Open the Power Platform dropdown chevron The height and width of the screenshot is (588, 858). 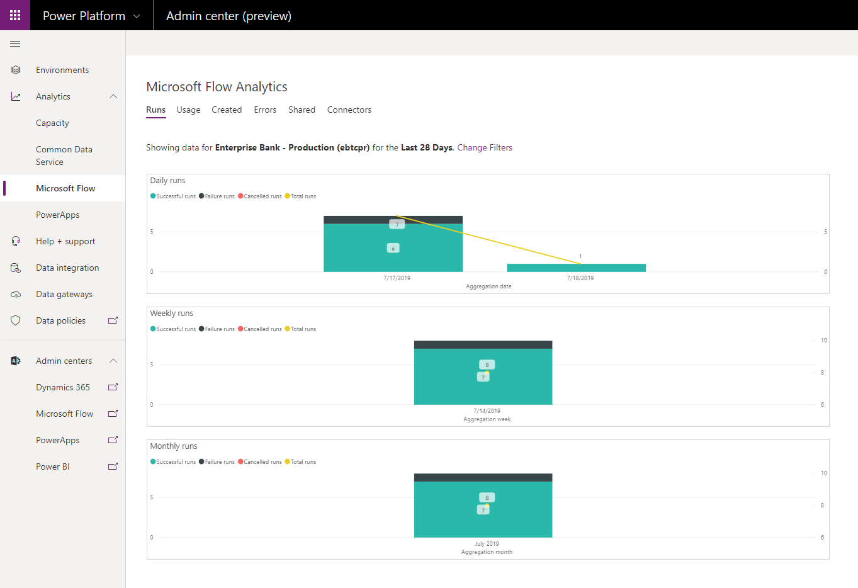137,16
